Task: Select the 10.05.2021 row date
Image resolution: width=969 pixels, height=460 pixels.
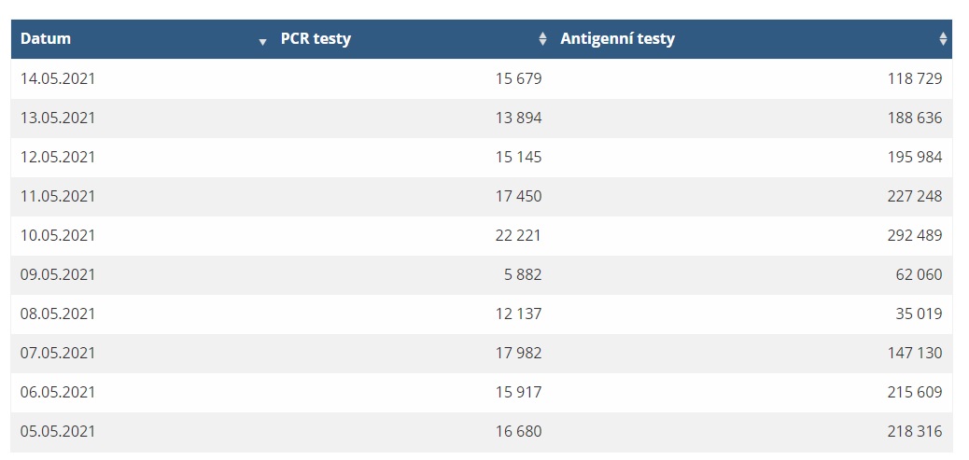Action: pyautogui.click(x=58, y=235)
